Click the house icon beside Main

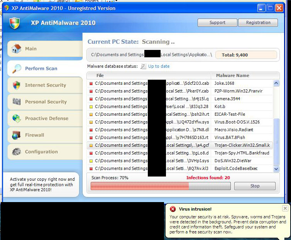(16, 49)
